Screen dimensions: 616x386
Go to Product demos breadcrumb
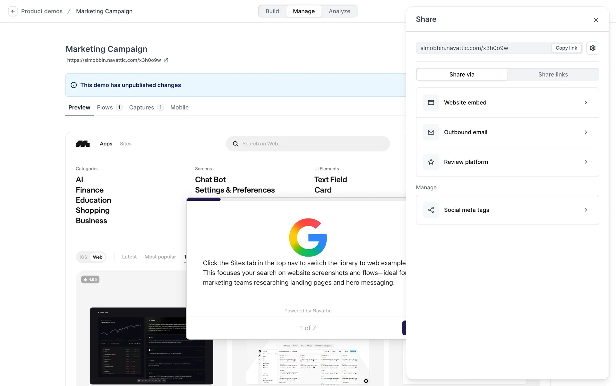click(42, 11)
